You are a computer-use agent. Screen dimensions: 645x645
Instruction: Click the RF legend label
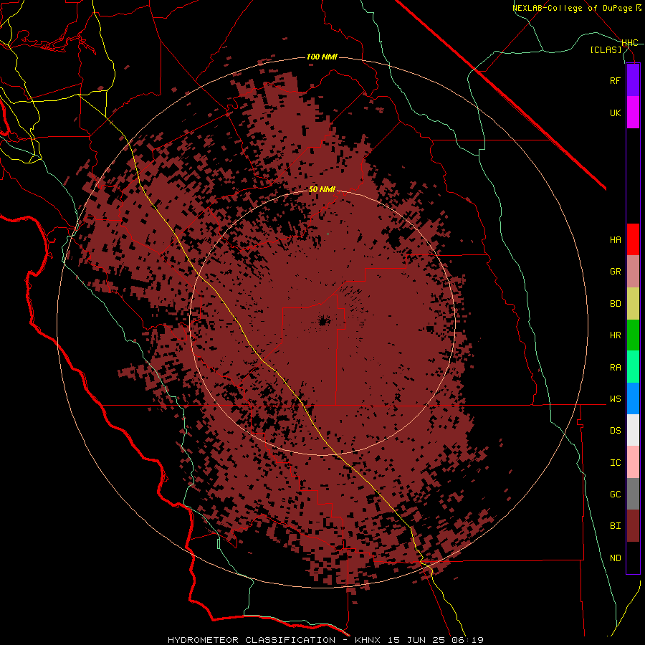point(615,80)
